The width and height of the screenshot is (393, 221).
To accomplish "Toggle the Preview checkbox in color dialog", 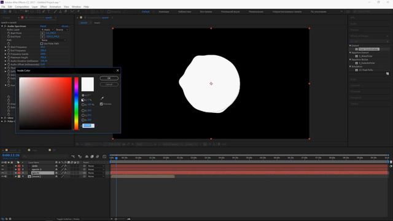I will pos(101,104).
